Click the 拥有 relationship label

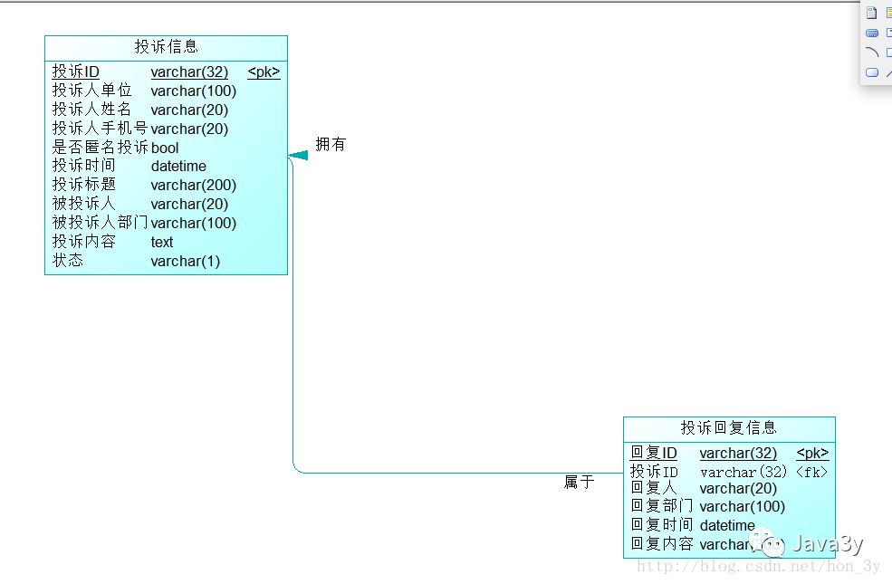click(x=331, y=143)
